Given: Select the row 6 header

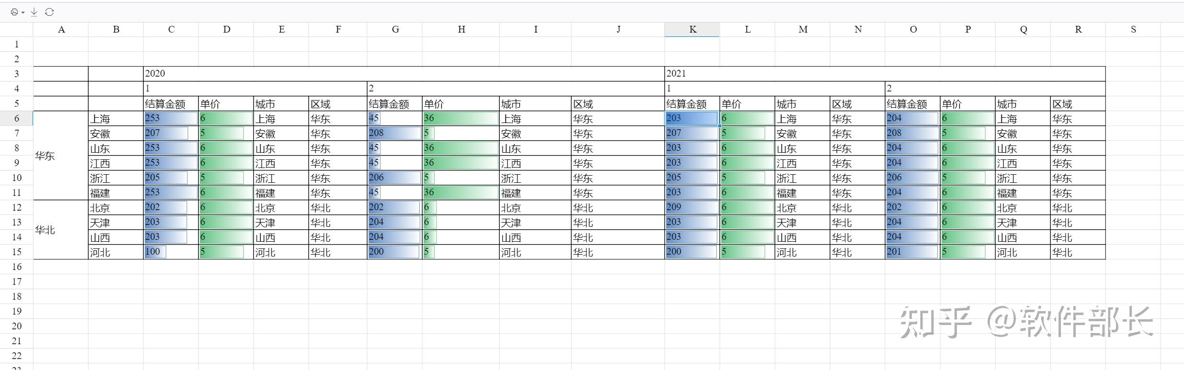Looking at the screenshot, I should pyautogui.click(x=17, y=118).
